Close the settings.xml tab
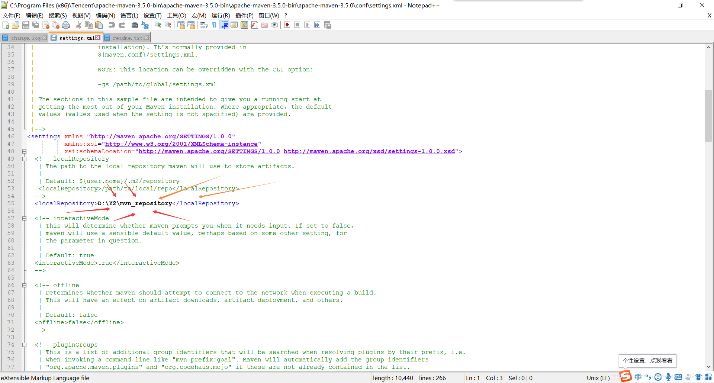Screen dimensions: 714x383 98,38
